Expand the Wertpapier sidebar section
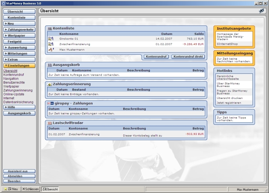Screen dimensions: 269x193 pyautogui.click(x=19, y=36)
